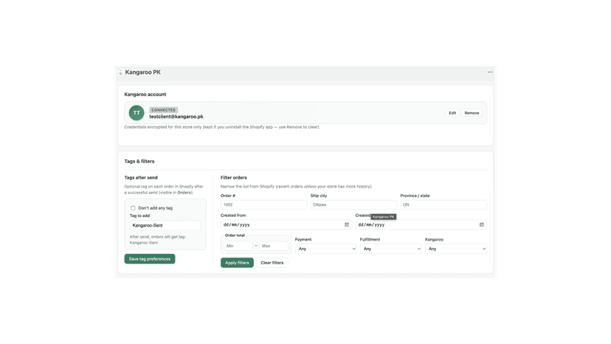611x344 pixels.
Task: Click the Created to date field
Action: point(421,224)
